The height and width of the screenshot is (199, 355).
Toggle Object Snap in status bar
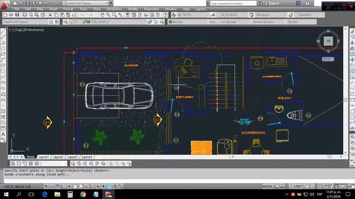[75, 186]
